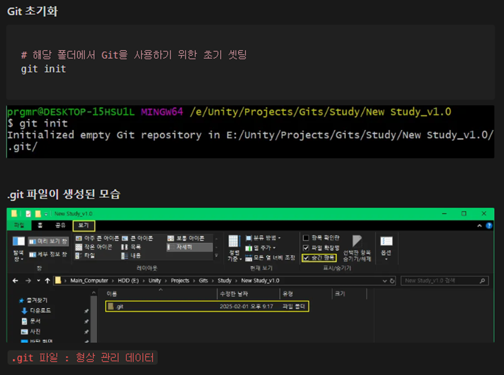Select 작은 아이콘 layout
This screenshot has width=504, height=375.
tap(94, 247)
